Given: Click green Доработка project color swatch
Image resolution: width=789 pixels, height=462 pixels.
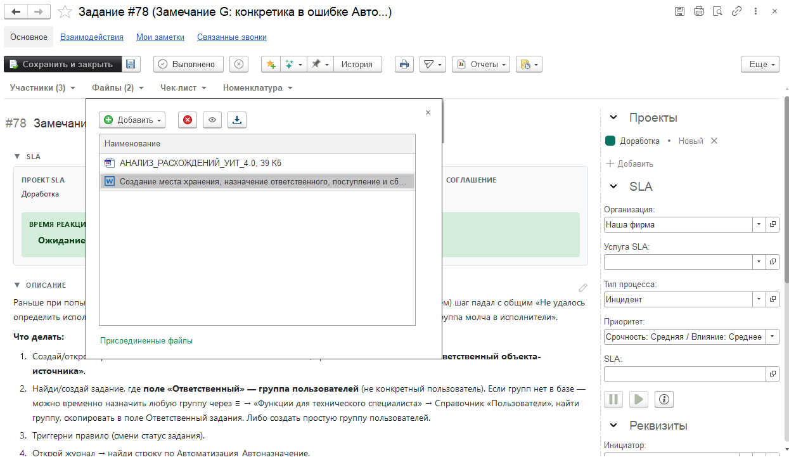Looking at the screenshot, I should pos(610,141).
